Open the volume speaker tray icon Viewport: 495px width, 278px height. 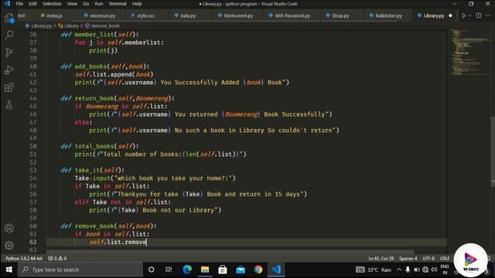pyautogui.click(x=434, y=270)
